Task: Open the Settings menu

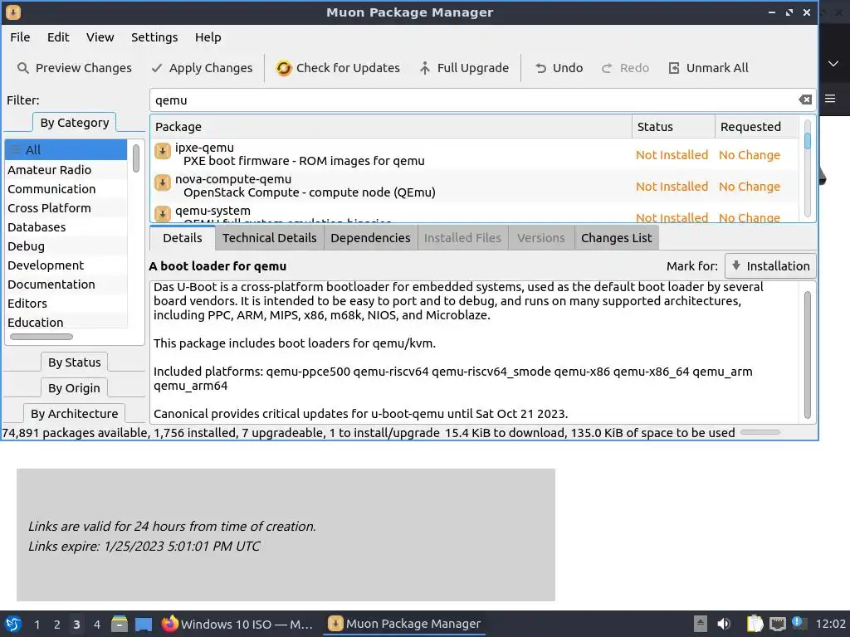Action: [x=154, y=37]
